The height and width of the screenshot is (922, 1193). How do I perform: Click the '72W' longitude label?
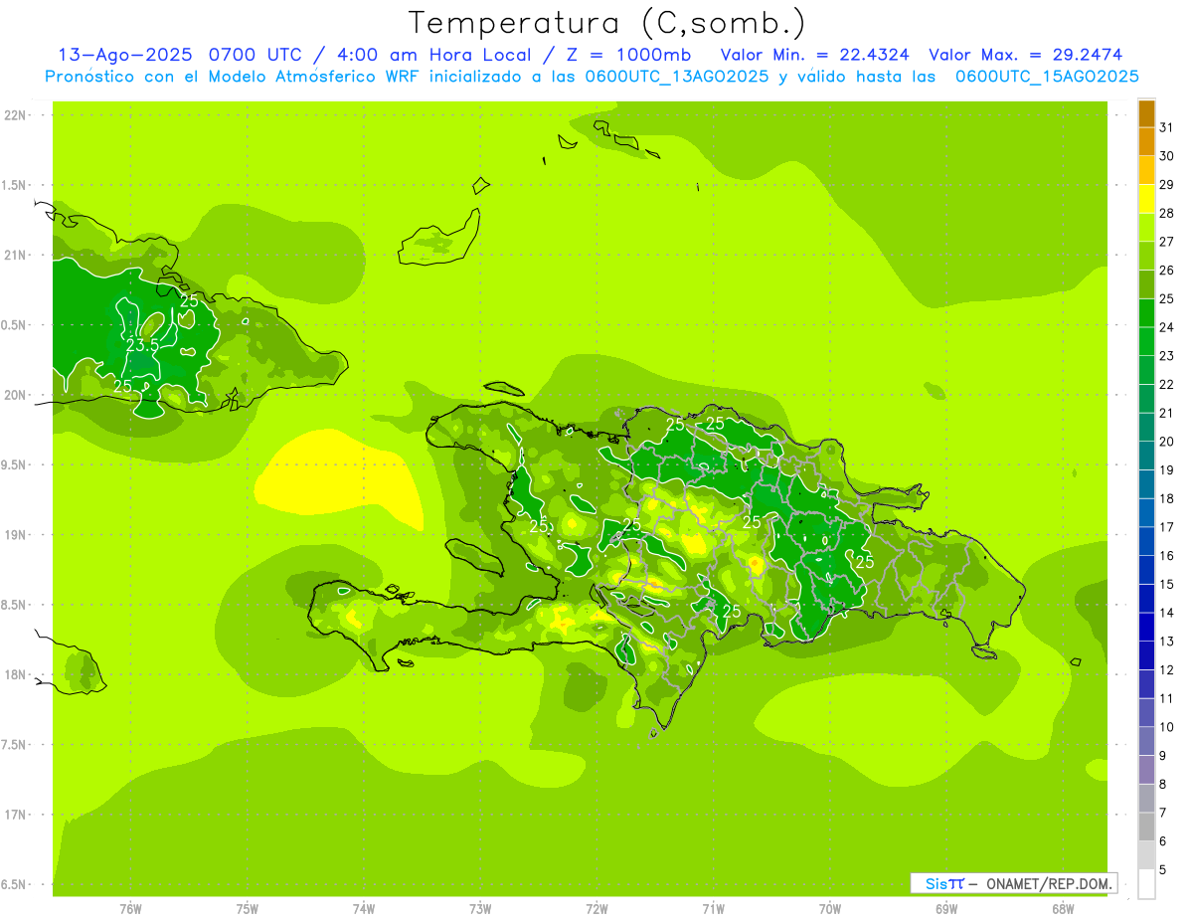coord(596,909)
